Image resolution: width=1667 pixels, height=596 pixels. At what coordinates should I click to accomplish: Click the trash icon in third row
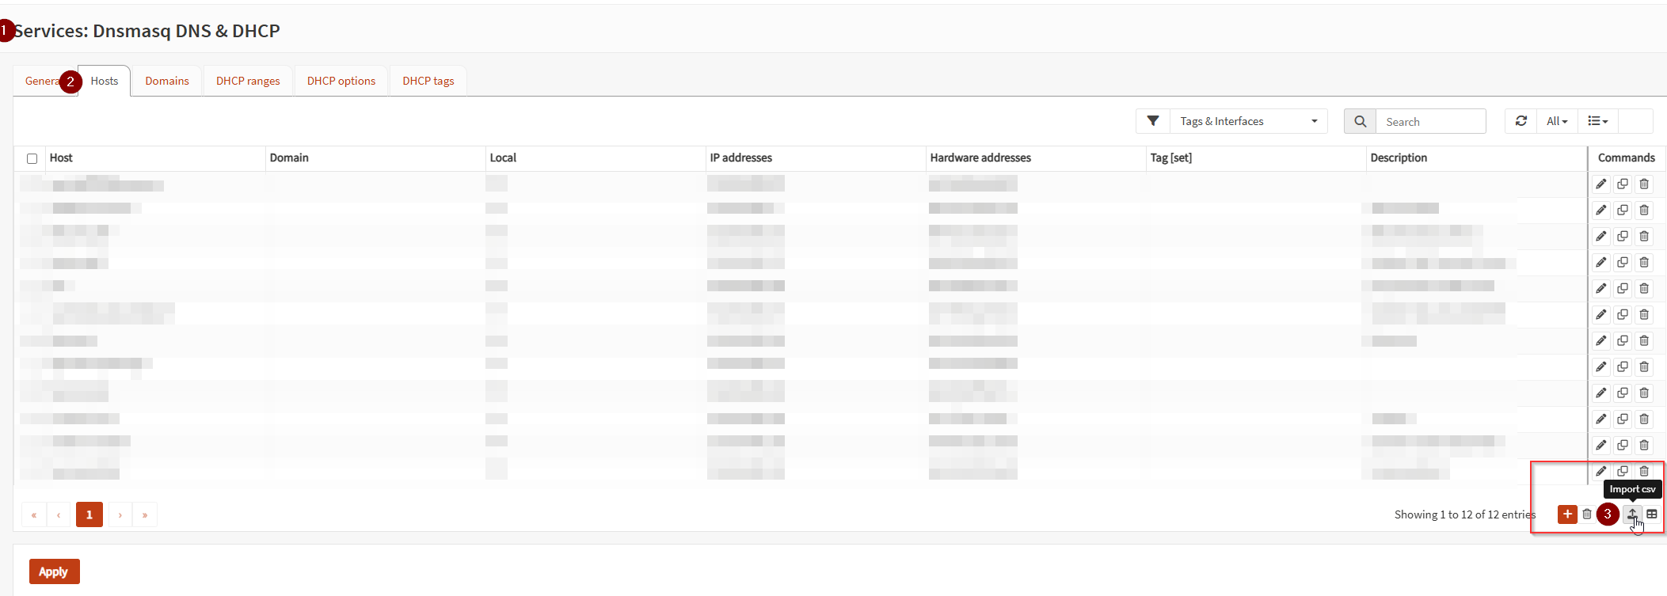pos(1644,237)
